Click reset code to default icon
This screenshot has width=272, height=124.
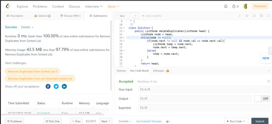(x=254, y=16)
